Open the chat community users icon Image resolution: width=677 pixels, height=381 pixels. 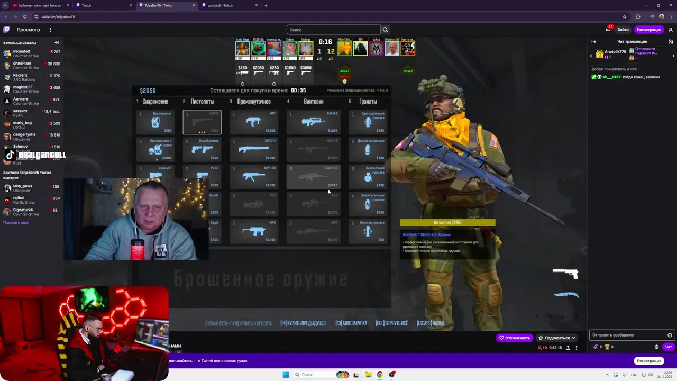[x=671, y=42]
